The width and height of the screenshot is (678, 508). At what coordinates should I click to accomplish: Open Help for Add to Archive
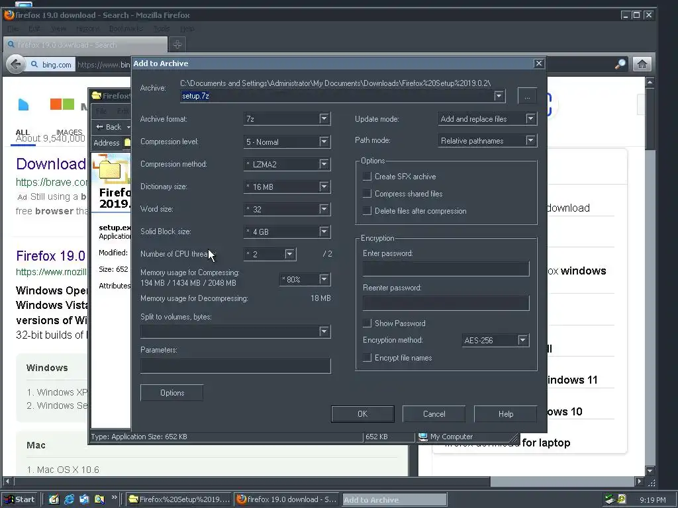click(x=505, y=414)
